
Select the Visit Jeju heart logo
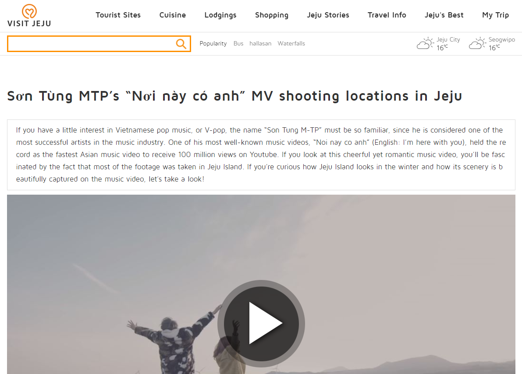[x=29, y=10]
